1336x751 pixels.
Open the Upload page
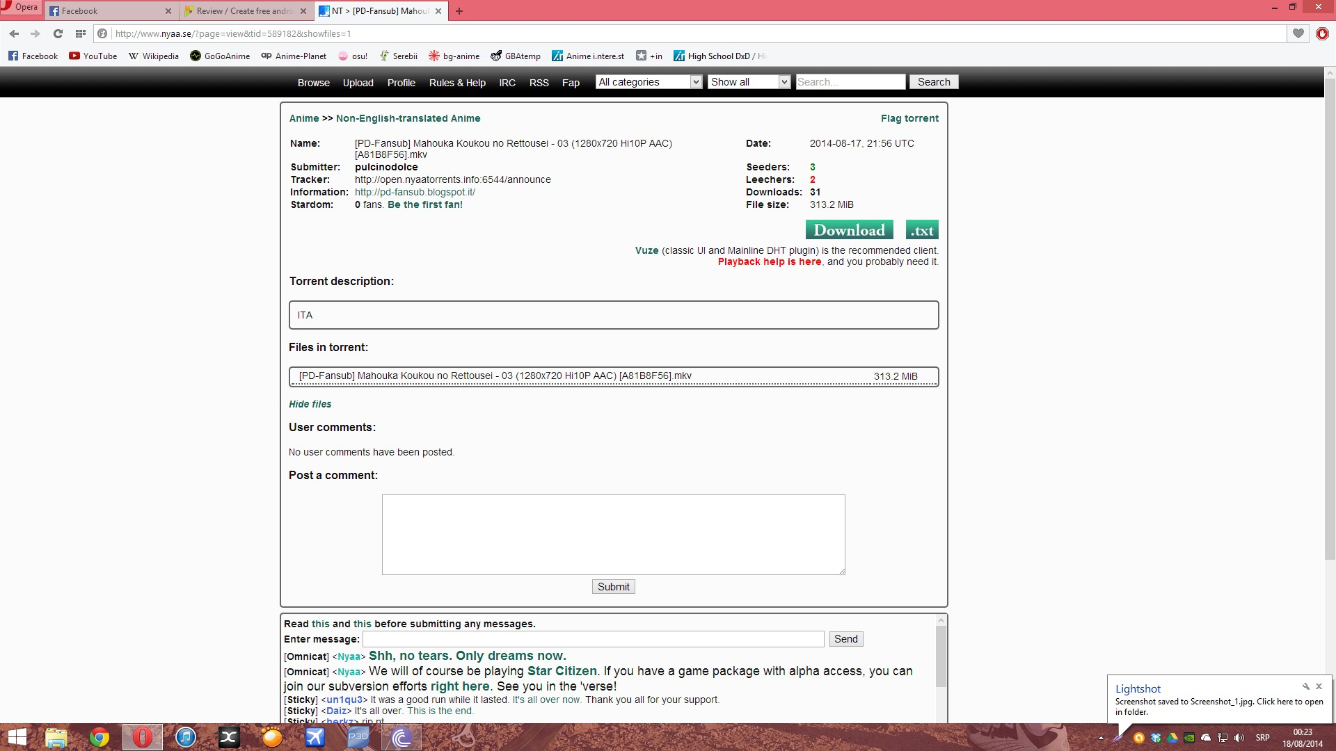coord(358,83)
